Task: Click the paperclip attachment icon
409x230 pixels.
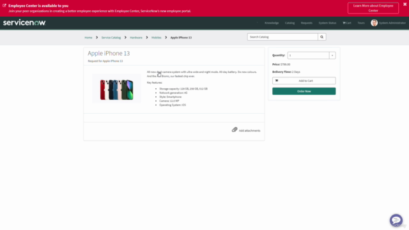Action: coord(235,130)
